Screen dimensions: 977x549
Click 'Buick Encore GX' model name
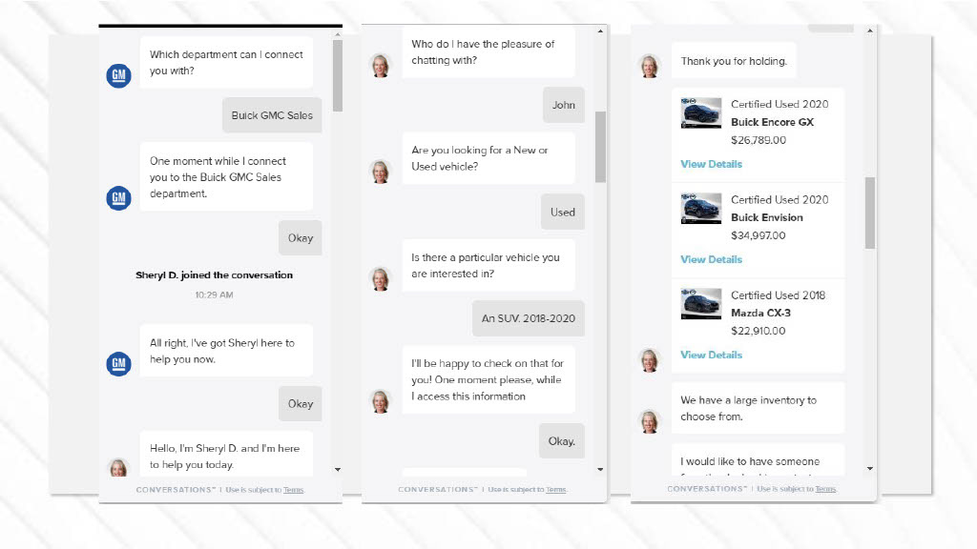773,122
